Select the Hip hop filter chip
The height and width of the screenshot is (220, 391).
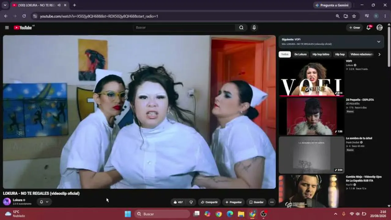tap(340, 54)
